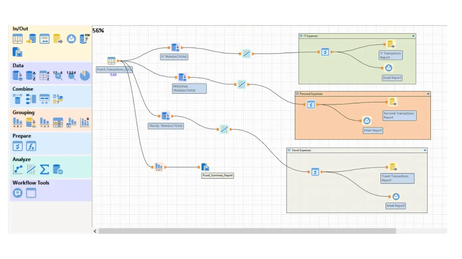Select the Pcard_Transactions_2022 input node
Viewport: 462px width, 259px height.
[112, 61]
